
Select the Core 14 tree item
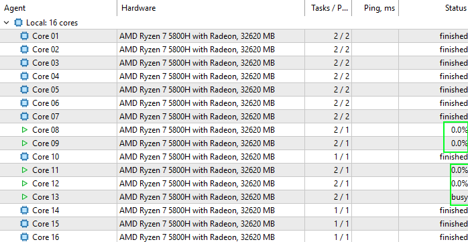coord(46,210)
